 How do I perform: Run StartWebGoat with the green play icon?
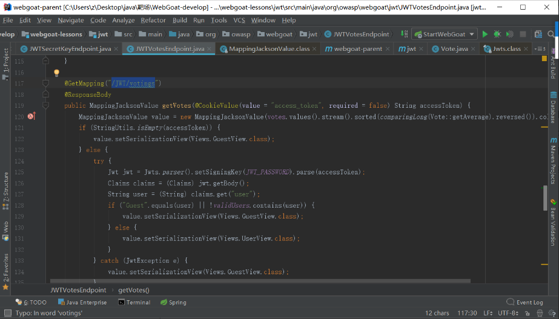click(485, 35)
